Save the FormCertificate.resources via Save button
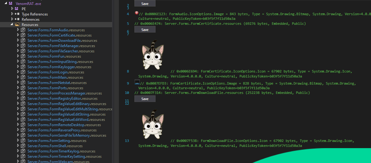 (x=145, y=29)
